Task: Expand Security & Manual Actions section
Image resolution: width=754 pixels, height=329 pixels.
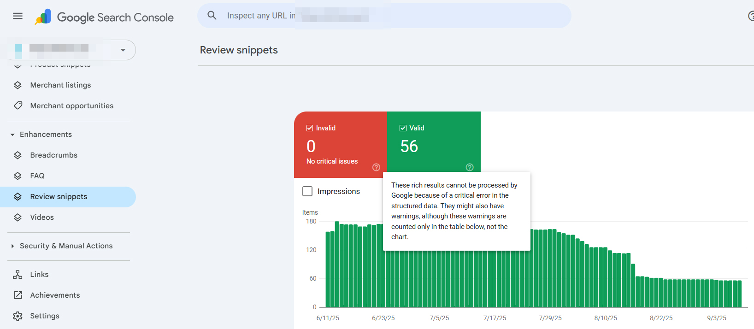Action: click(12, 246)
